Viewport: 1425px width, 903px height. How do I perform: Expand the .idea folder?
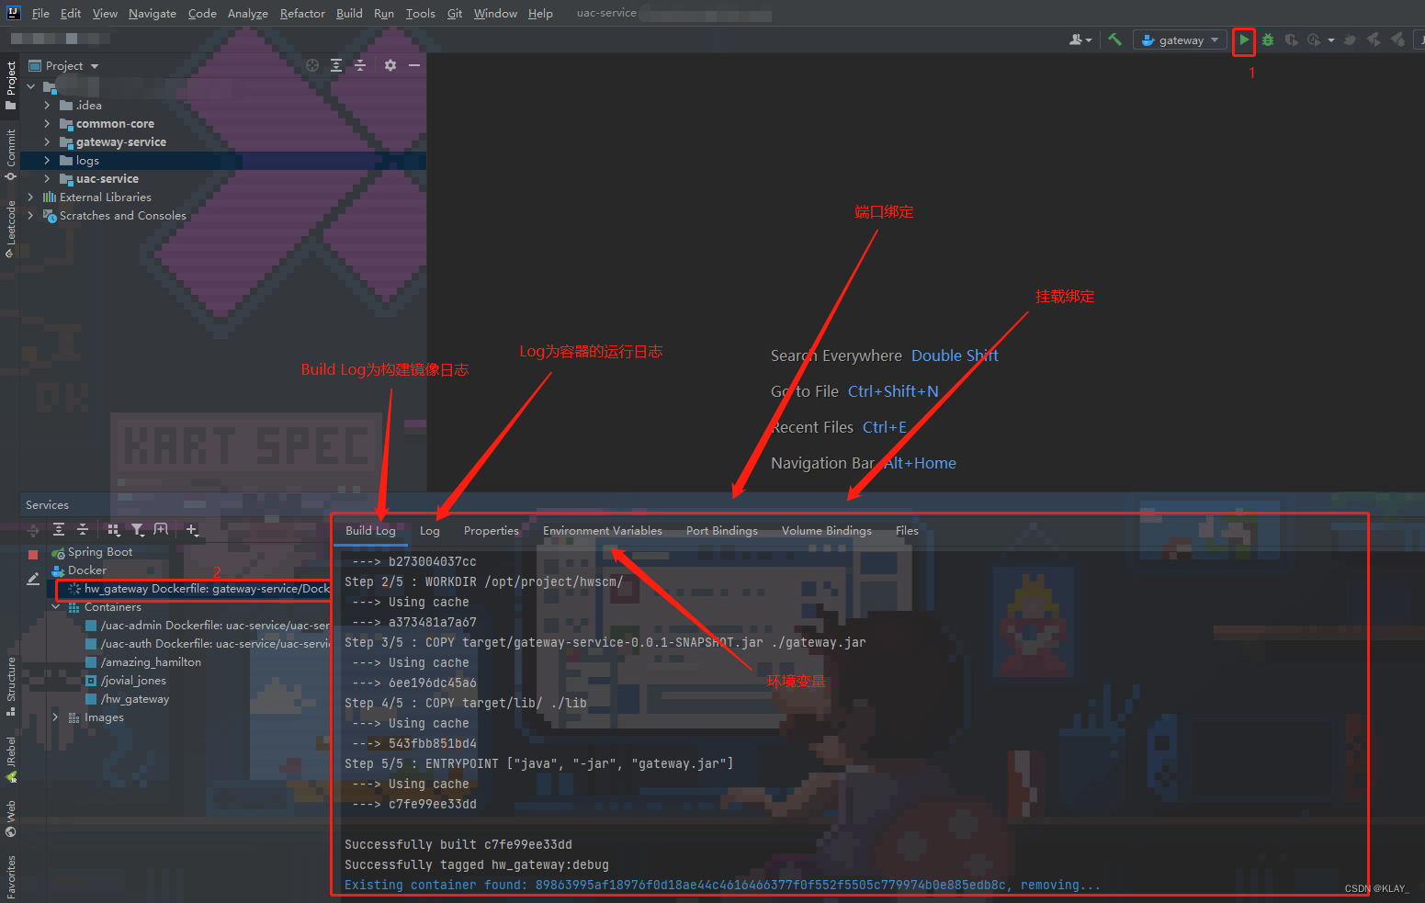47,105
